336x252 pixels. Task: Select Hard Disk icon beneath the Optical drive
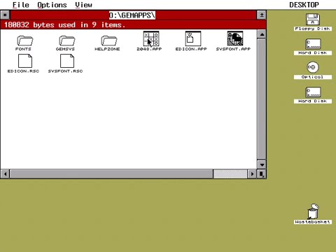313,95
